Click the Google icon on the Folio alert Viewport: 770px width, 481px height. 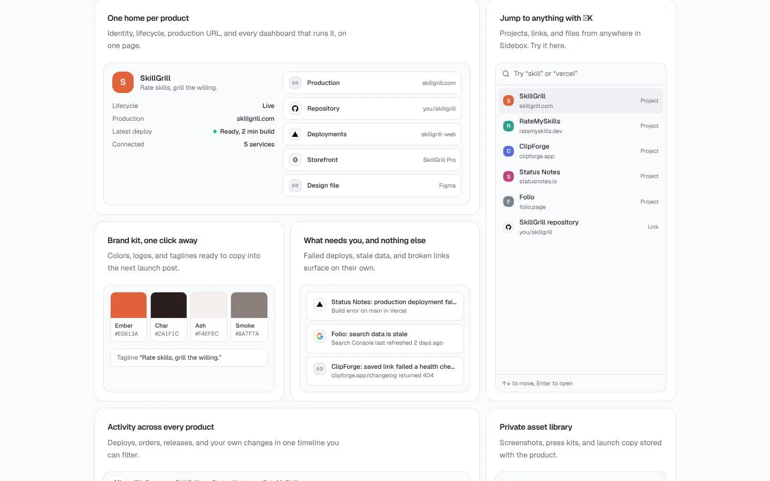pyautogui.click(x=320, y=336)
